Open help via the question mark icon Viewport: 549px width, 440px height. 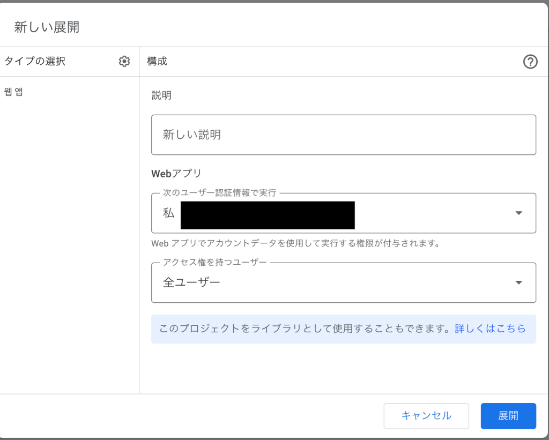tap(530, 62)
